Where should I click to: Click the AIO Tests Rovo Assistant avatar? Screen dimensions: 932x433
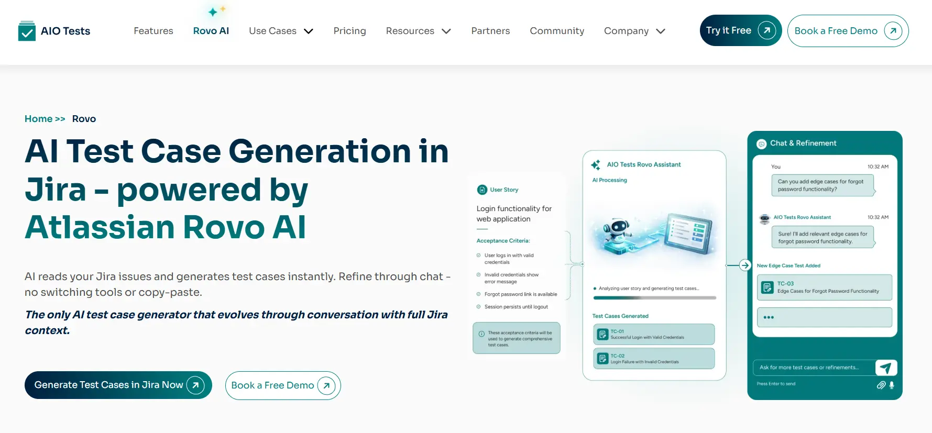765,218
